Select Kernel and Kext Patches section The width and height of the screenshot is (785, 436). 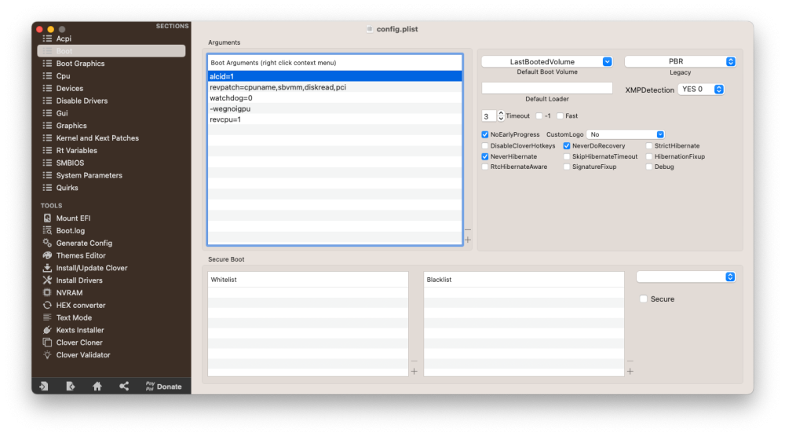[x=97, y=138]
